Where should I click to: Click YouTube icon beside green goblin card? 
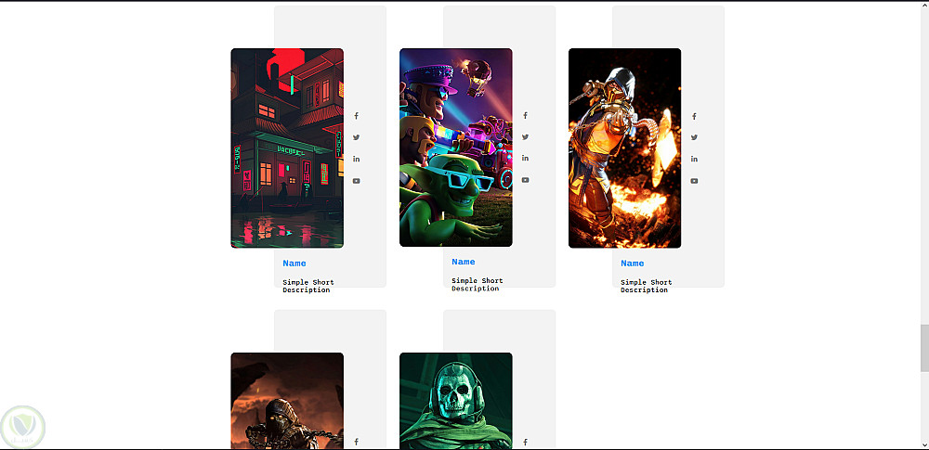coord(525,179)
